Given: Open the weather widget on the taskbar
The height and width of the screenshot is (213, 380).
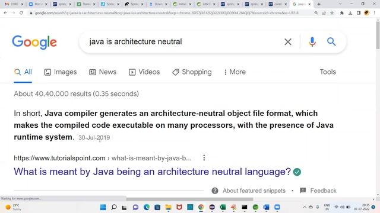Looking at the screenshot, I should [x=14, y=207].
